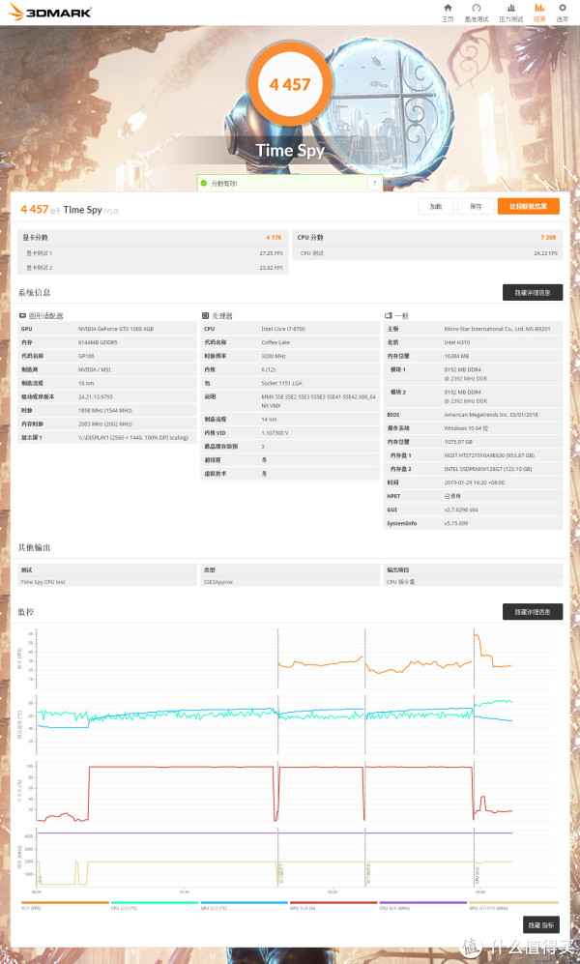Click the general section monitor icon
This screenshot has width=580, height=964.
click(x=389, y=316)
